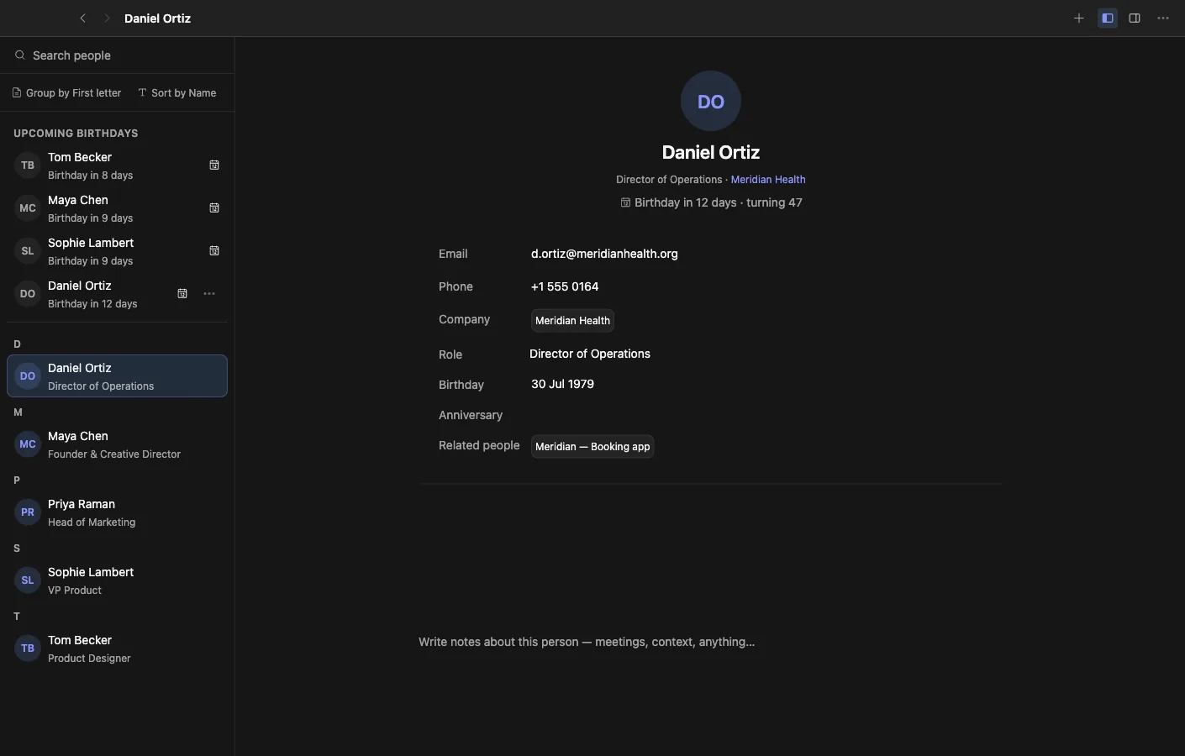Viewport: 1185px width, 756px height.
Task: Open the Meridian Health link under name
Action: click(x=768, y=180)
